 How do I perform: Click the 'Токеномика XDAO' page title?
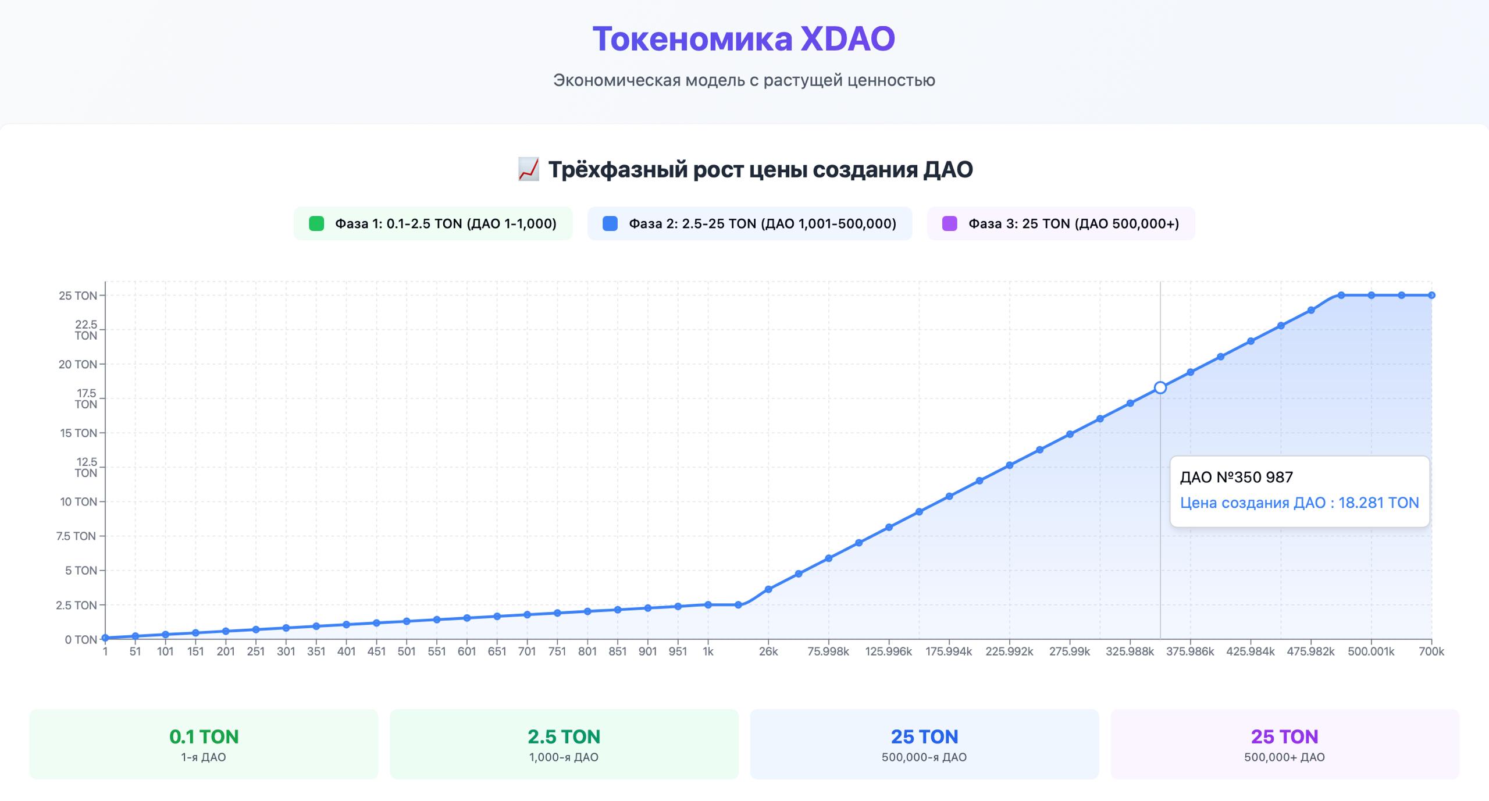coord(744,39)
